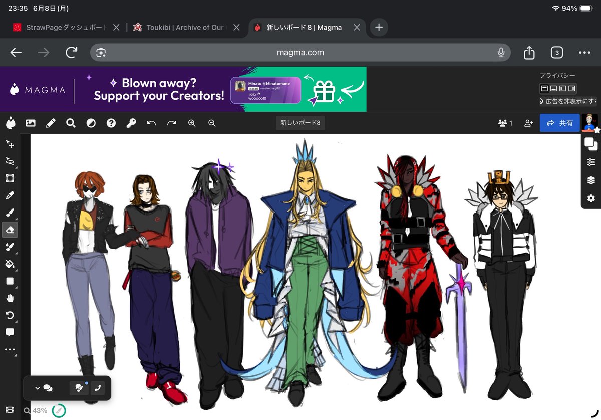The width and height of the screenshot is (601, 420).
Task: Click the board title 新しいボード8
Action: point(300,123)
